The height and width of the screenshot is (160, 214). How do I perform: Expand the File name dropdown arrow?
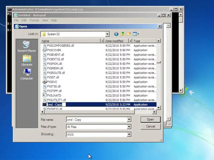point(129,119)
